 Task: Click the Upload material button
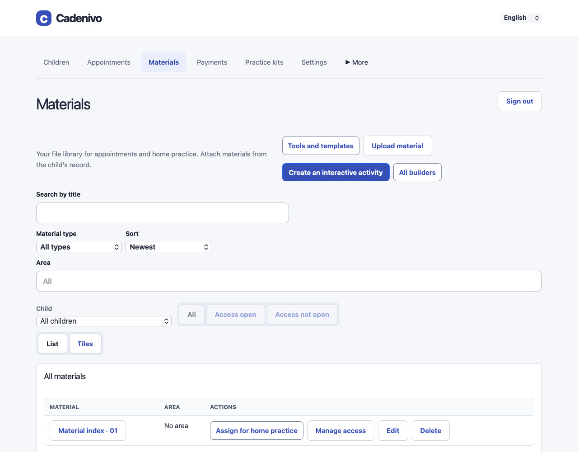pos(397,146)
